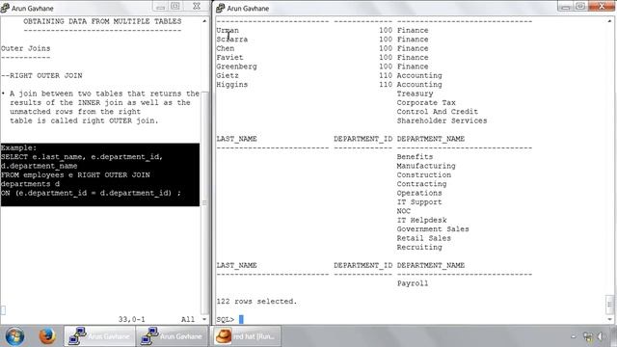The height and width of the screenshot is (347, 617).
Task: Click 'Contracting' department row
Action: [x=422, y=184]
